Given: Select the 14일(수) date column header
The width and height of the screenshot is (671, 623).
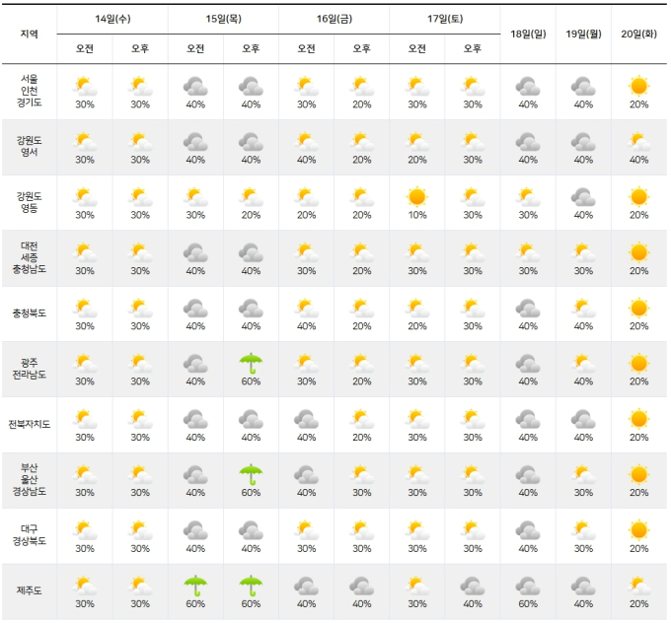Looking at the screenshot, I should tap(112, 19).
